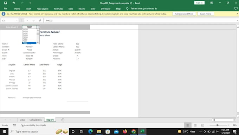Viewport: 239px width, 135px height.
Task: Open the File tab
Action: 6,9
